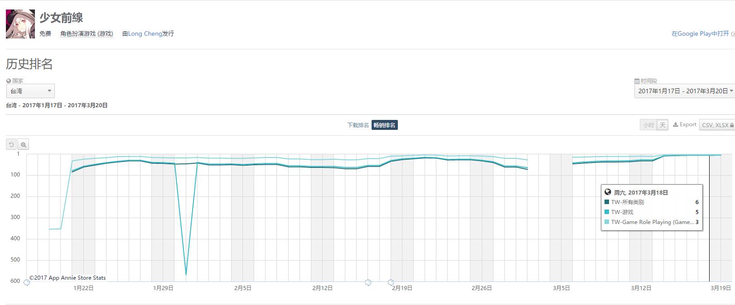The height and width of the screenshot is (305, 735).
Task: Click the event bubble marker just before 2月19日
Action: 391,283
